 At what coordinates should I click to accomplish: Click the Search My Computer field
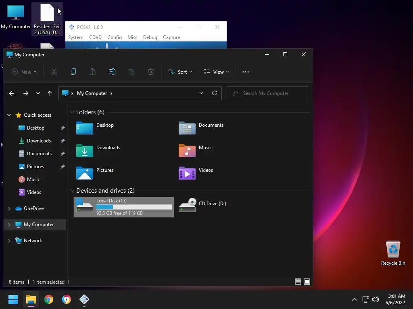click(267, 93)
